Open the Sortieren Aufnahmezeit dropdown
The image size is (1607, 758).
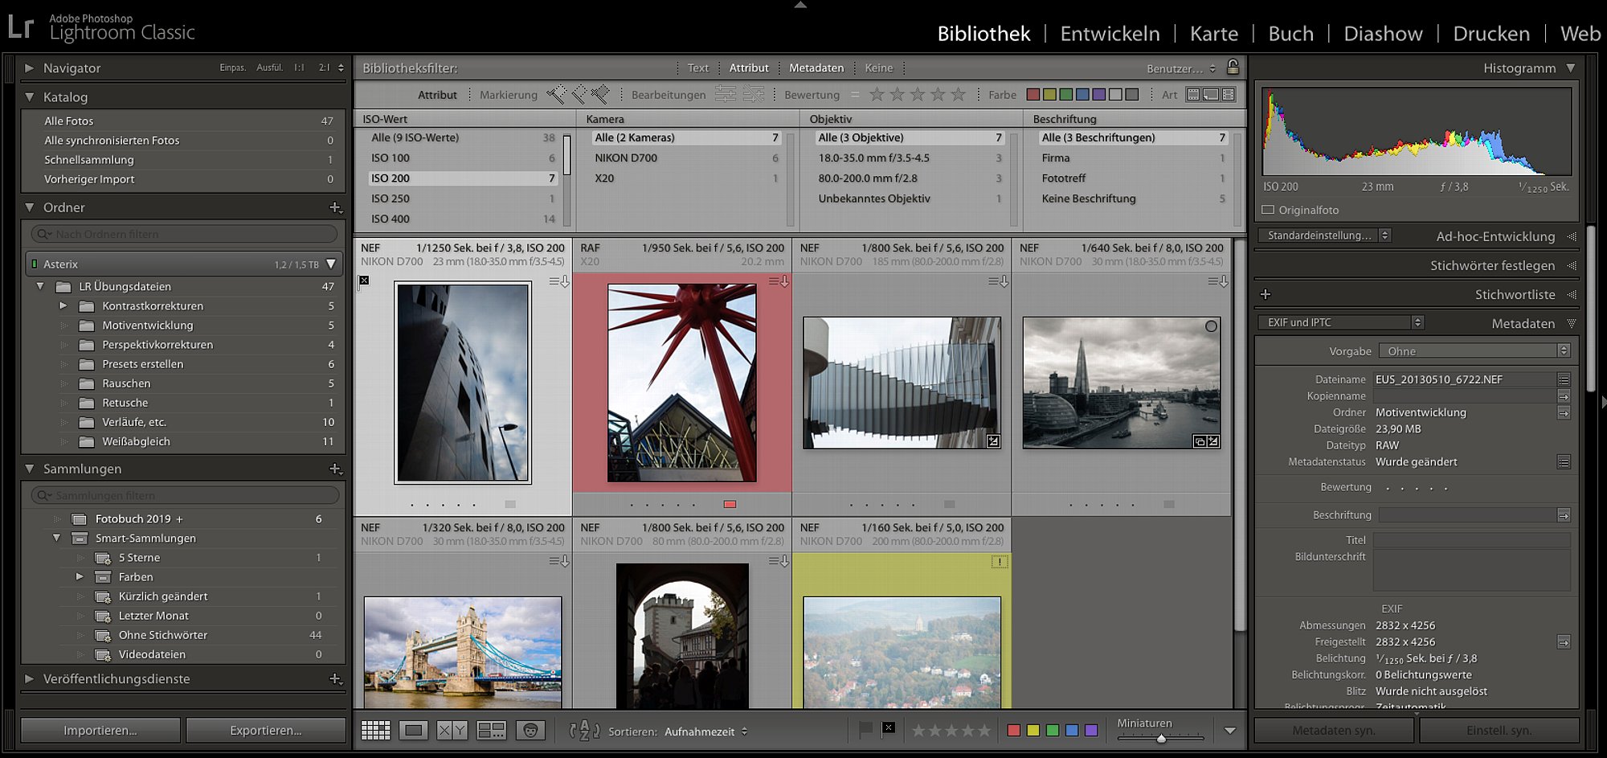[706, 731]
